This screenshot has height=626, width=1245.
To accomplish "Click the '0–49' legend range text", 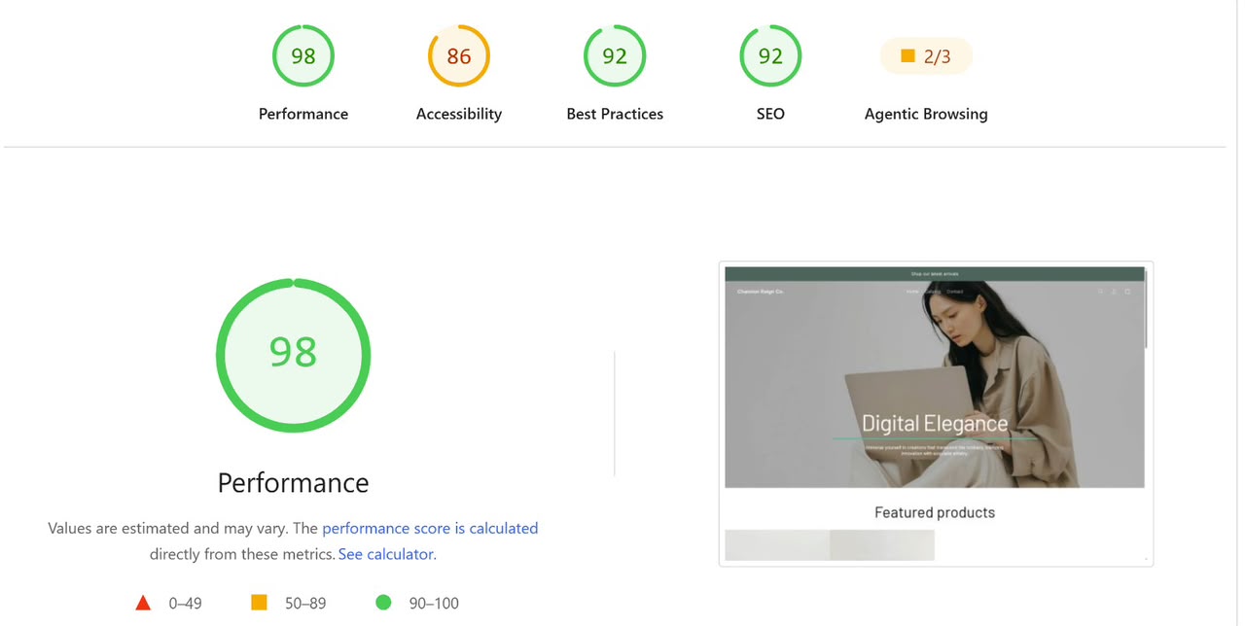I will coord(185,603).
